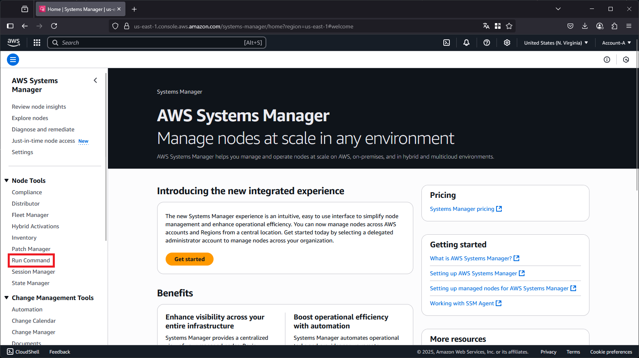Open Session Manager in sidebar
Viewport: 639px width, 358px height.
click(33, 272)
